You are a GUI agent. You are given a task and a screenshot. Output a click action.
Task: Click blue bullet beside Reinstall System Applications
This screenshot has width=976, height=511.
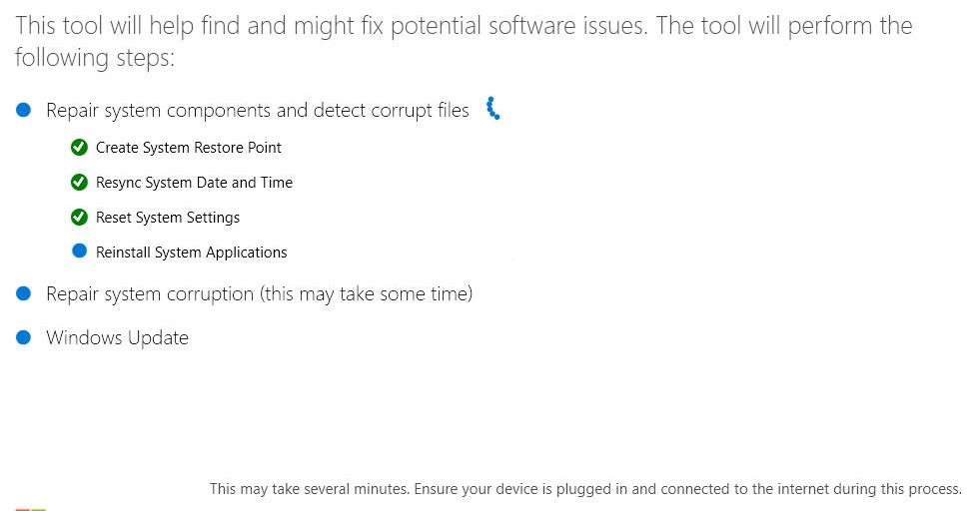click(x=79, y=252)
